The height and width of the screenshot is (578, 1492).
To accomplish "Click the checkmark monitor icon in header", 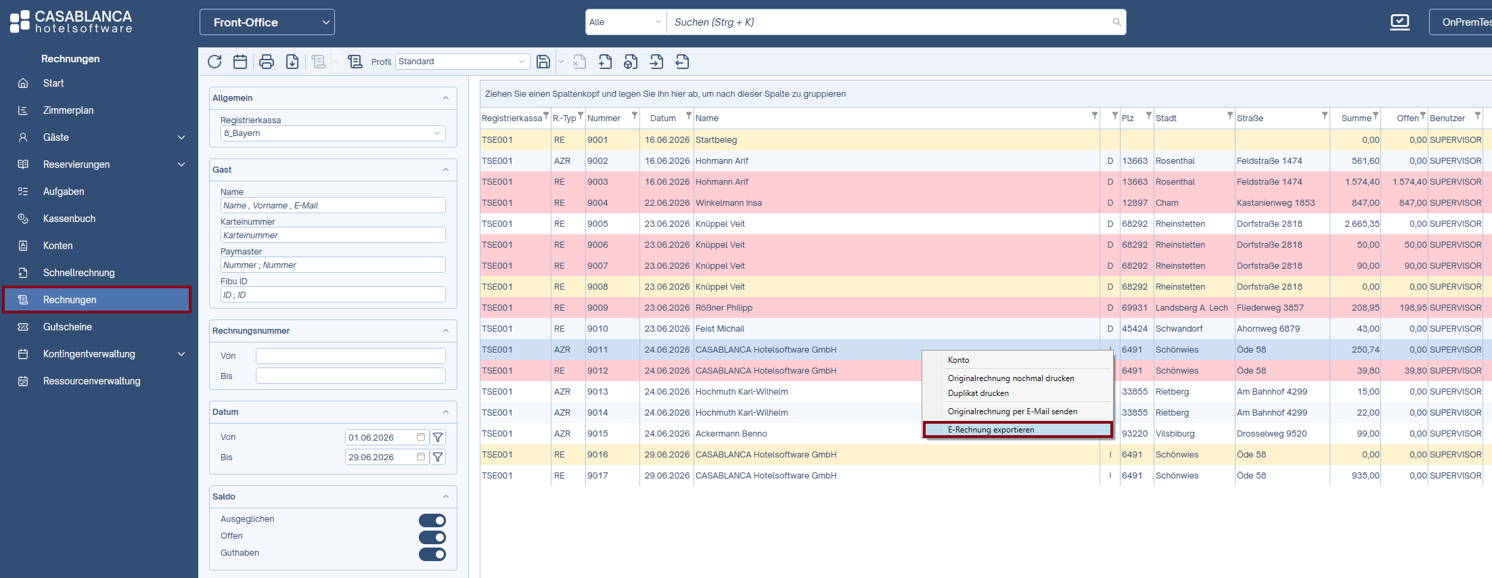I will 1399,22.
